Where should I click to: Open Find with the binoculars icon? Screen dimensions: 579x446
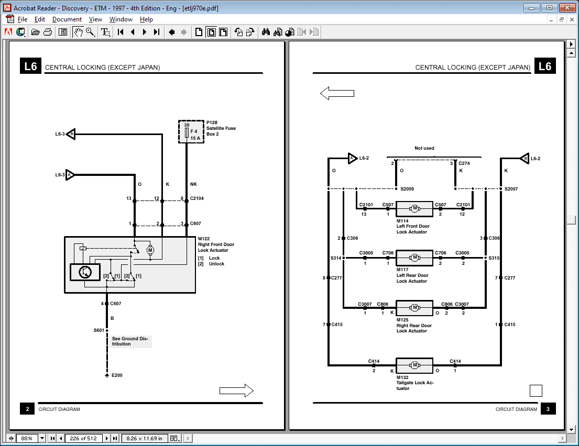pyautogui.click(x=266, y=32)
